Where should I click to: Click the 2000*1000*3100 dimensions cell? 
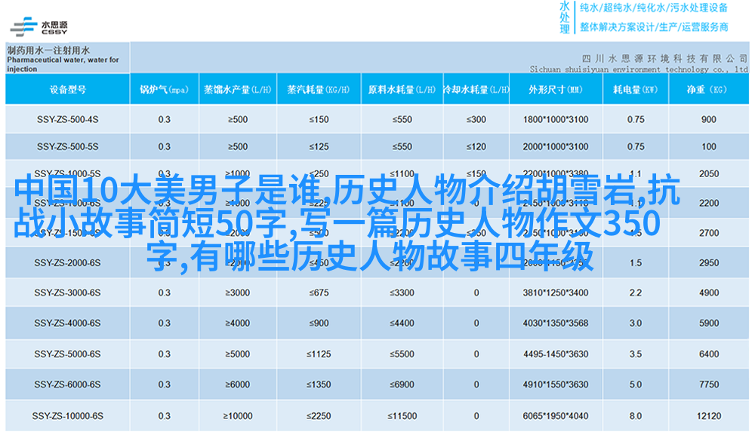556,147
